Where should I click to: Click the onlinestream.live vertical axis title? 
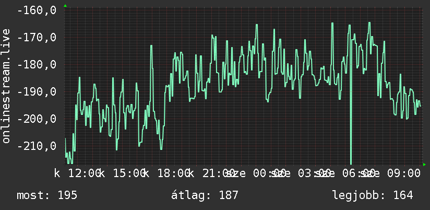coord(6,86)
